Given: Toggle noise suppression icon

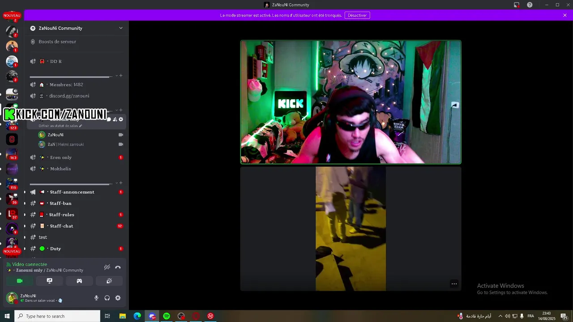Looking at the screenshot, I should point(107,267).
